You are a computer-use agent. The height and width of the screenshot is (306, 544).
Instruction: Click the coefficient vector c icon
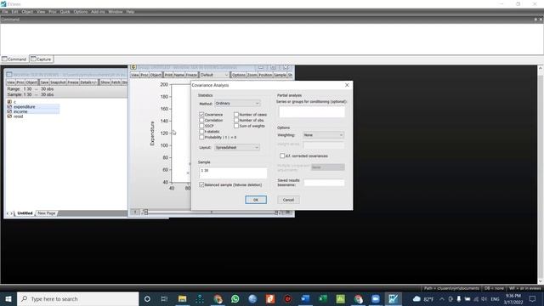click(x=9, y=102)
